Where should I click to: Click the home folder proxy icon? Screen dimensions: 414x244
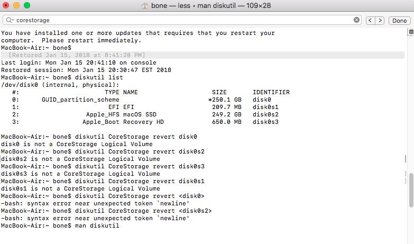point(145,6)
